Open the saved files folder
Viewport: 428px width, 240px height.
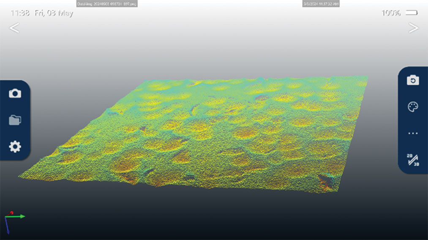coord(15,120)
